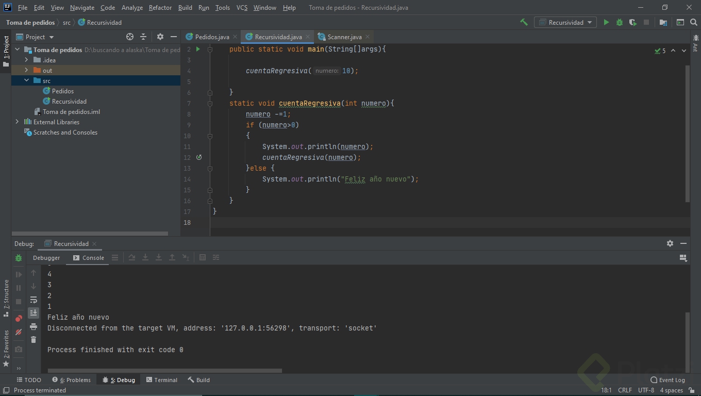
Task: Click Resume Program in debug sidebar
Action: pos(19,275)
